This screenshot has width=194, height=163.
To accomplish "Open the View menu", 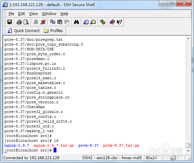I will 33,13.
